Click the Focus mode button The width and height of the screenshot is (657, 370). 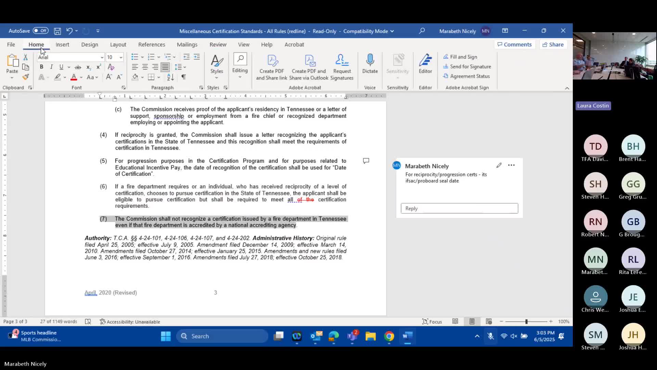[x=432, y=321]
